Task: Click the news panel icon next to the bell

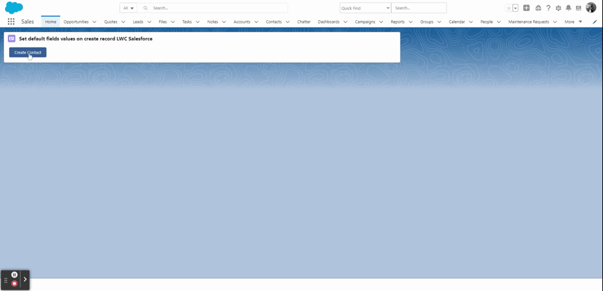Action: tap(578, 8)
